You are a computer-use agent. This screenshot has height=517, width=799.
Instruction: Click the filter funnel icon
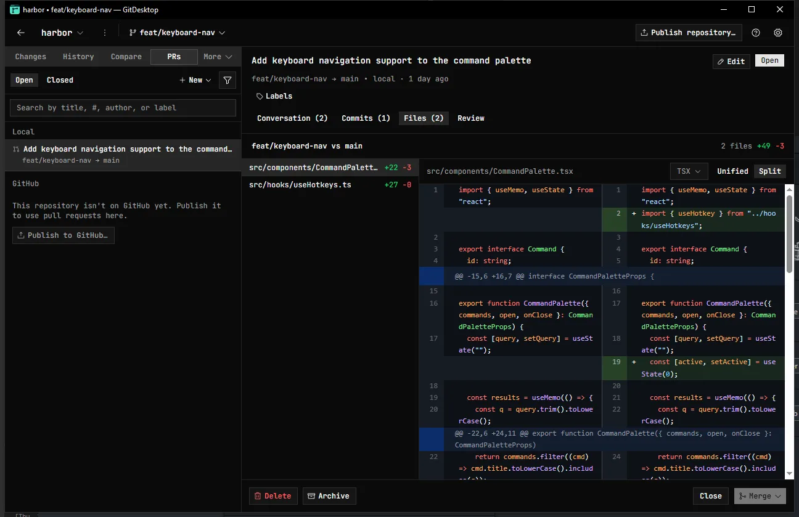227,80
